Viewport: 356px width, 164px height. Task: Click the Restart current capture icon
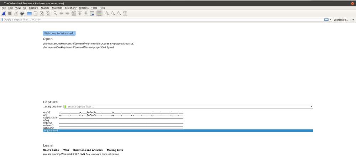[16, 14]
